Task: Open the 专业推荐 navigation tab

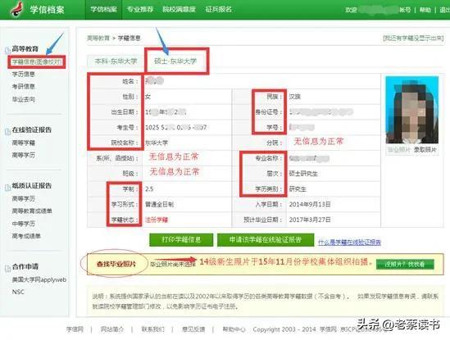Action: tap(140, 10)
